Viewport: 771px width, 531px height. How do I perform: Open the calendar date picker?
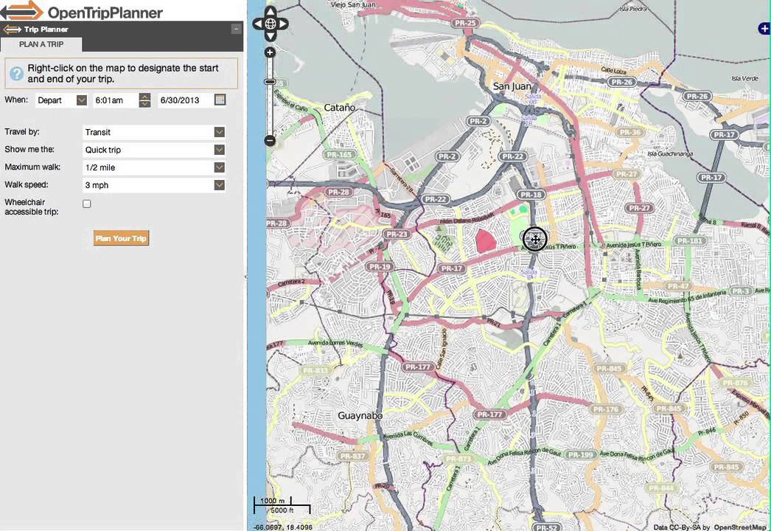(220, 100)
